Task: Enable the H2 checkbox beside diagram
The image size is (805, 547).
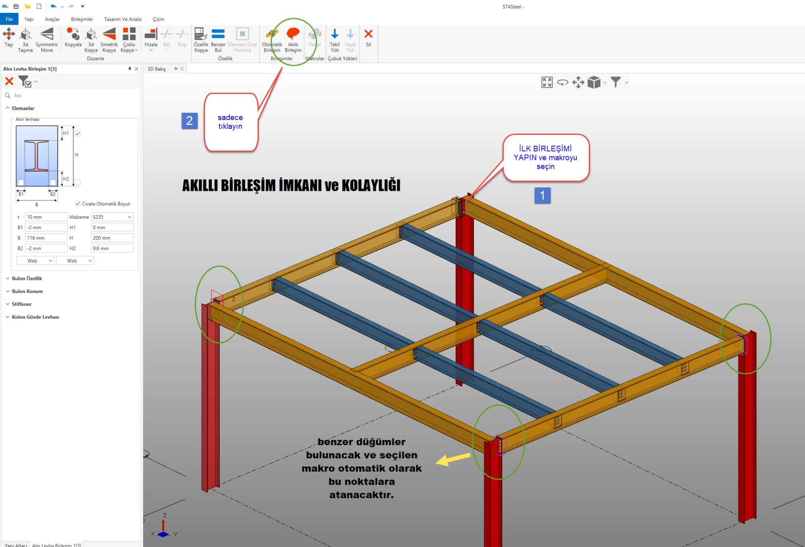Action: pyautogui.click(x=78, y=182)
